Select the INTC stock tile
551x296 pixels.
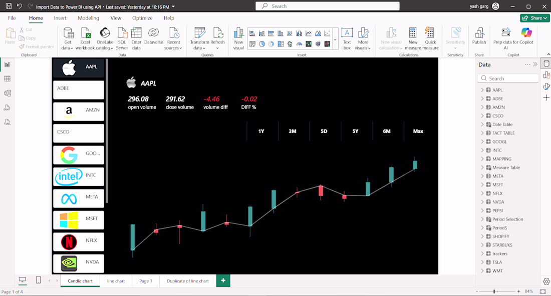(79, 176)
